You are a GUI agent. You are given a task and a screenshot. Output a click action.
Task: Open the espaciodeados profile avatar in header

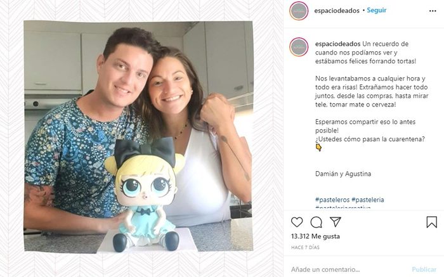point(299,11)
